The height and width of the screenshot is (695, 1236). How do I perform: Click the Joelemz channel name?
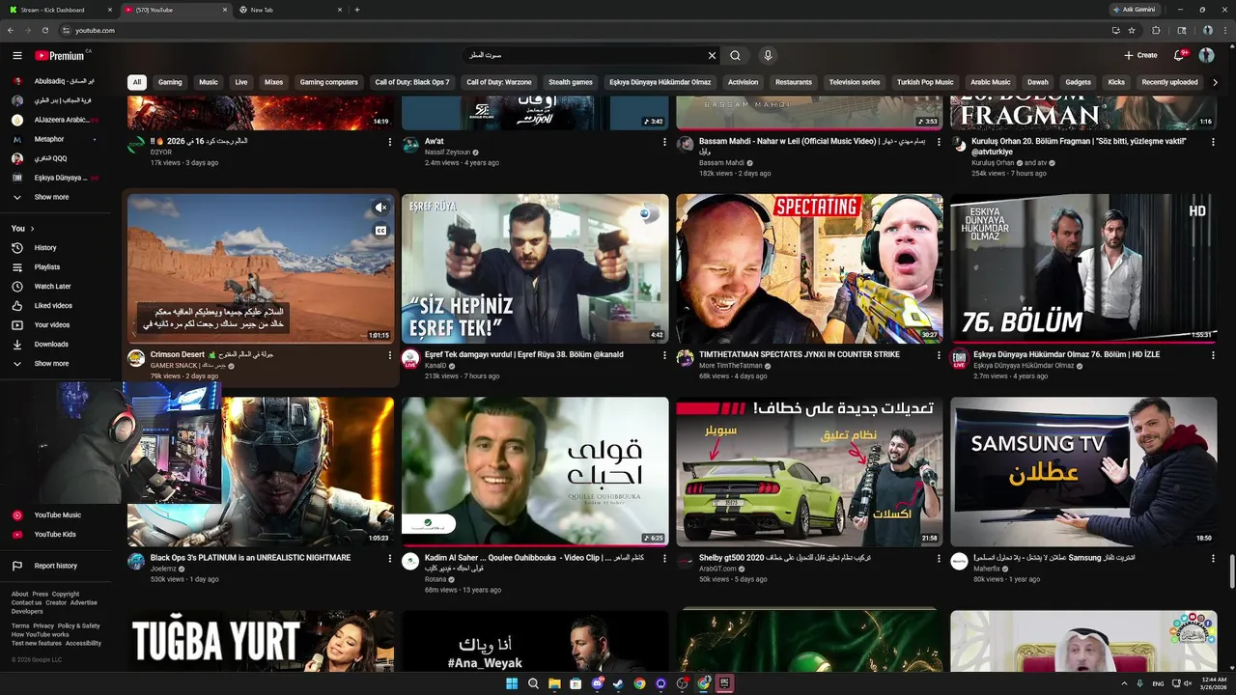click(x=163, y=569)
